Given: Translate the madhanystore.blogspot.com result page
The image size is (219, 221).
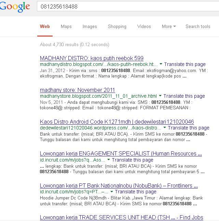Looking at the screenshot, I should click(x=184, y=96).
